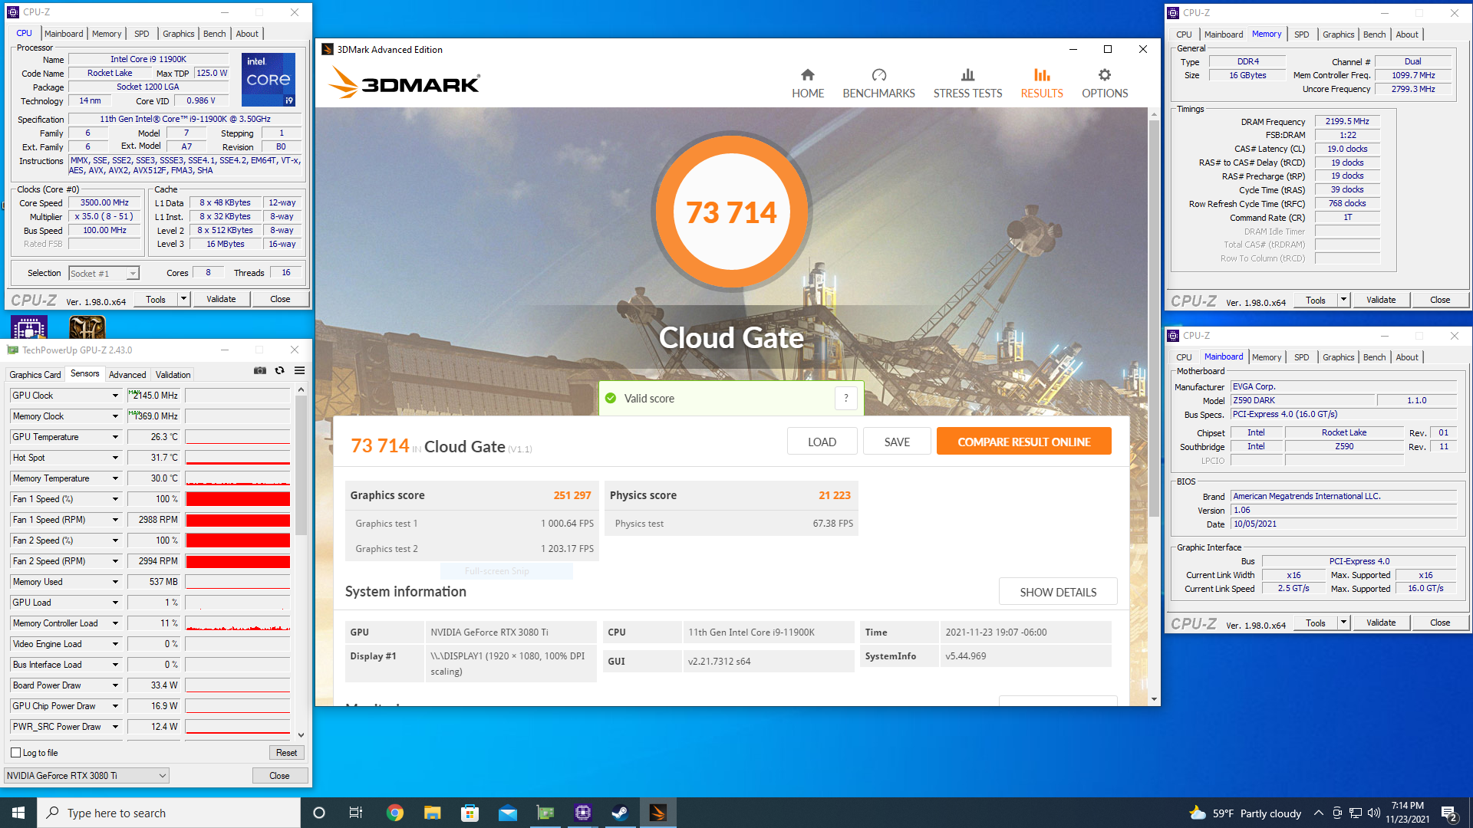Open 3DMark Benchmarks section
The height and width of the screenshot is (828, 1473).
point(878,84)
